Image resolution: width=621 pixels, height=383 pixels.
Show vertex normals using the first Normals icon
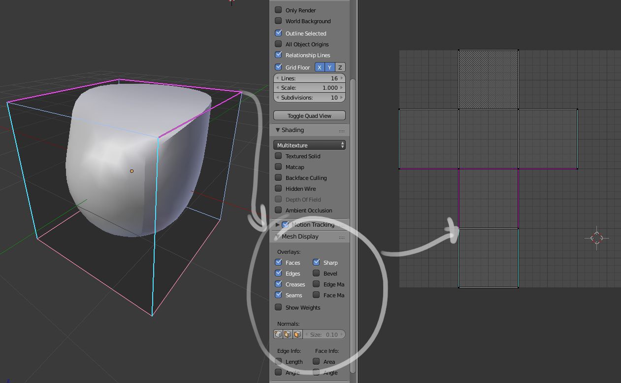[x=278, y=334]
